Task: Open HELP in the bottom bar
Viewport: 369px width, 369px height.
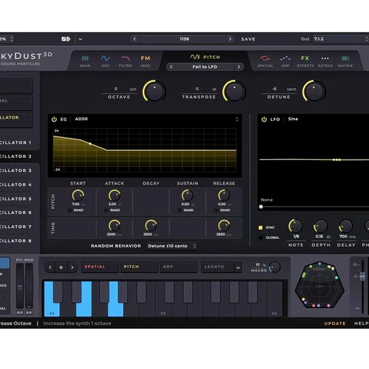Action: pos(361,323)
